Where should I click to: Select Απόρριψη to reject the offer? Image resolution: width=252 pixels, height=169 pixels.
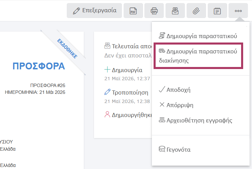[176, 105]
